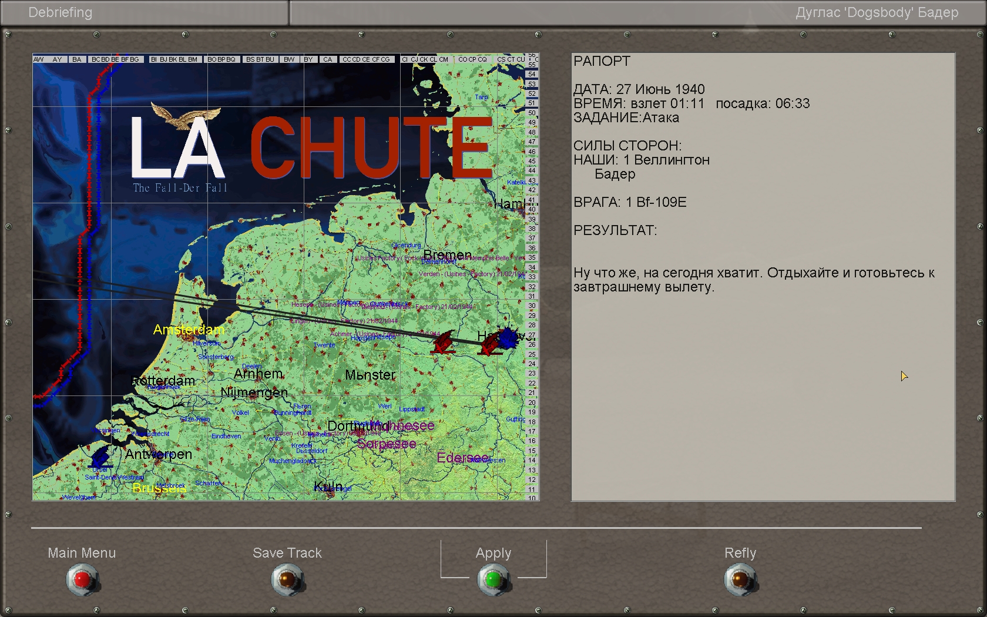Click the Gilze-Rijen airfield label
The width and height of the screenshot is (987, 617).
coord(195,419)
